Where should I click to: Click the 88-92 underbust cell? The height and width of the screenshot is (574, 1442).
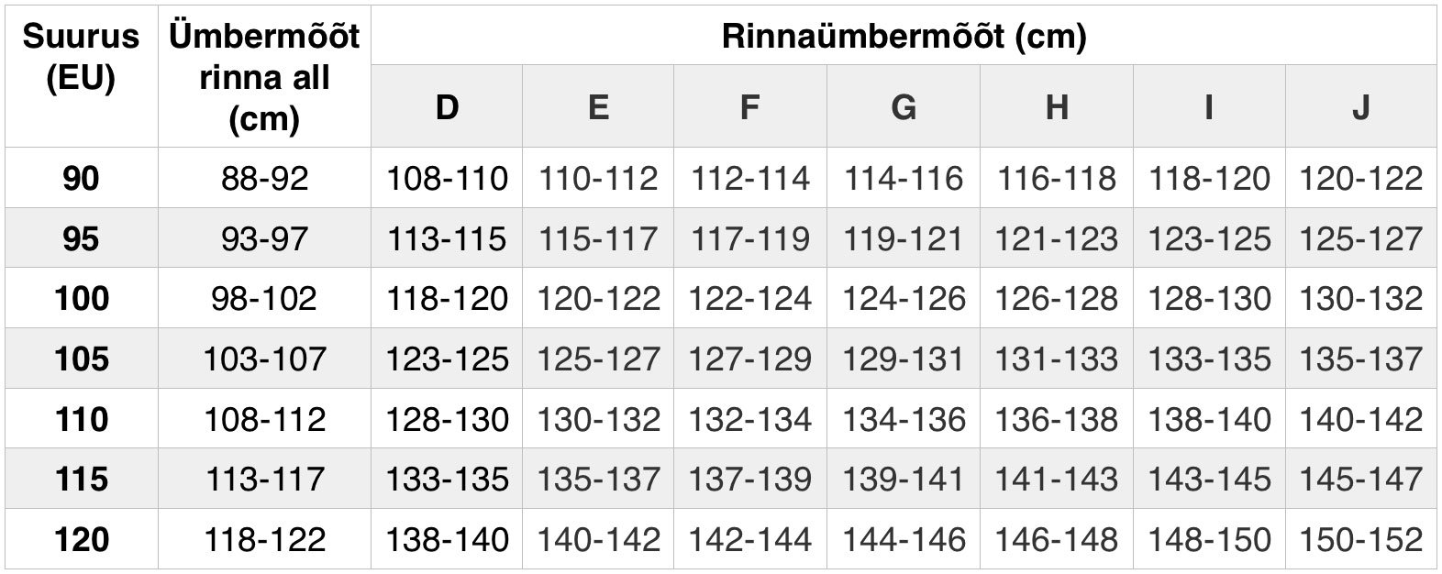point(264,178)
